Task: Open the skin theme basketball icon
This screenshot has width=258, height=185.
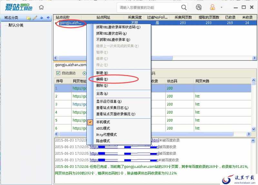Action: (199, 7)
